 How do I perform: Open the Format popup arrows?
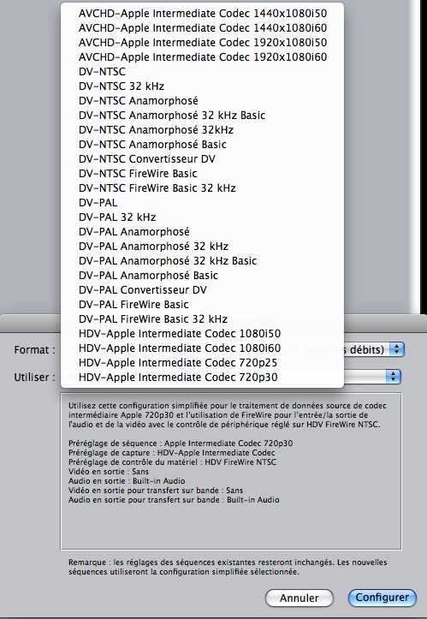click(x=396, y=349)
